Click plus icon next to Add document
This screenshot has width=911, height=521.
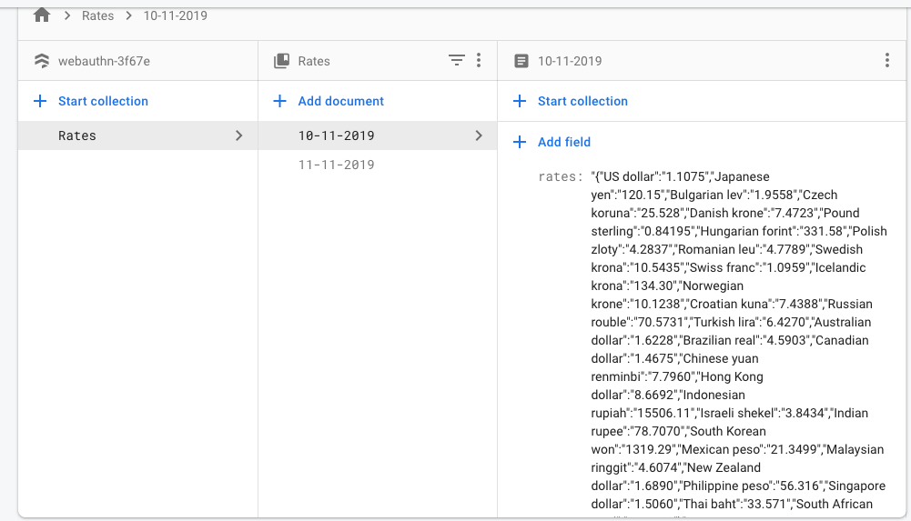pos(280,101)
